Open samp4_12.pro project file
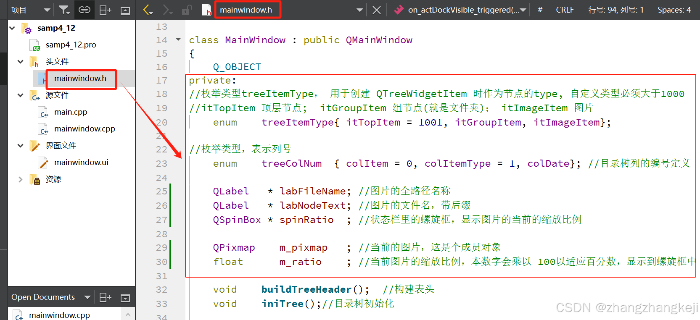 click(x=71, y=45)
